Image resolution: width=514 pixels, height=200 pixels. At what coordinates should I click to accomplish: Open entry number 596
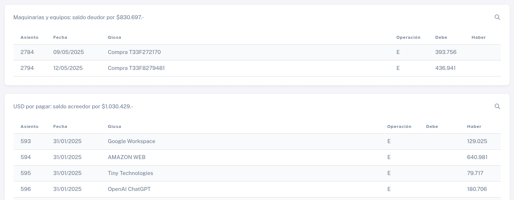pyautogui.click(x=26, y=189)
